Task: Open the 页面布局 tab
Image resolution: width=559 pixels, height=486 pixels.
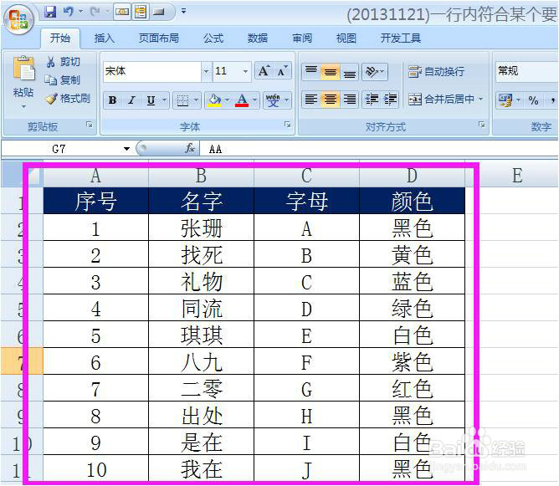Action: [159, 38]
